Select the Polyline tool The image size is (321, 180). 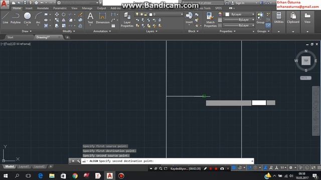[16, 18]
